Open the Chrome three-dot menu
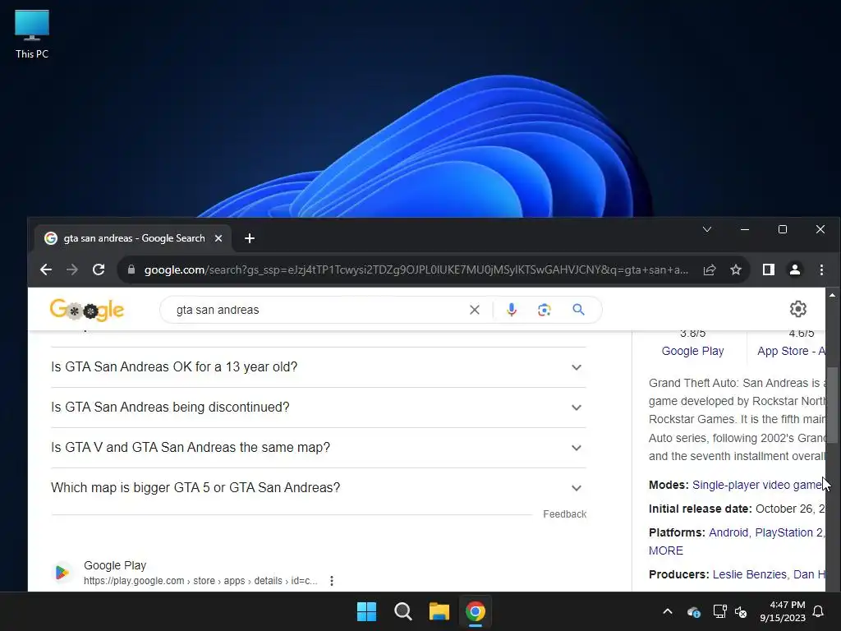This screenshot has height=631, width=841. (821, 269)
